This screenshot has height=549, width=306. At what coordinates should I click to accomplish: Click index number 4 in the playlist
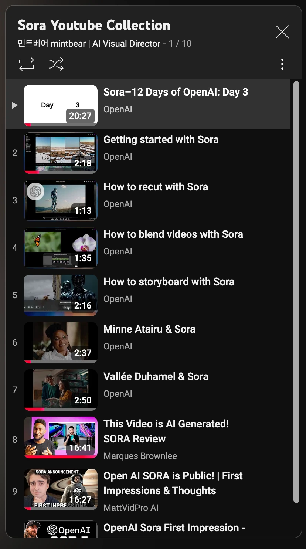[15, 248]
